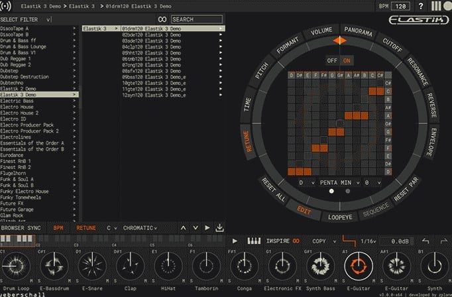Click the infinity icon beside the search box

(x=162, y=19)
